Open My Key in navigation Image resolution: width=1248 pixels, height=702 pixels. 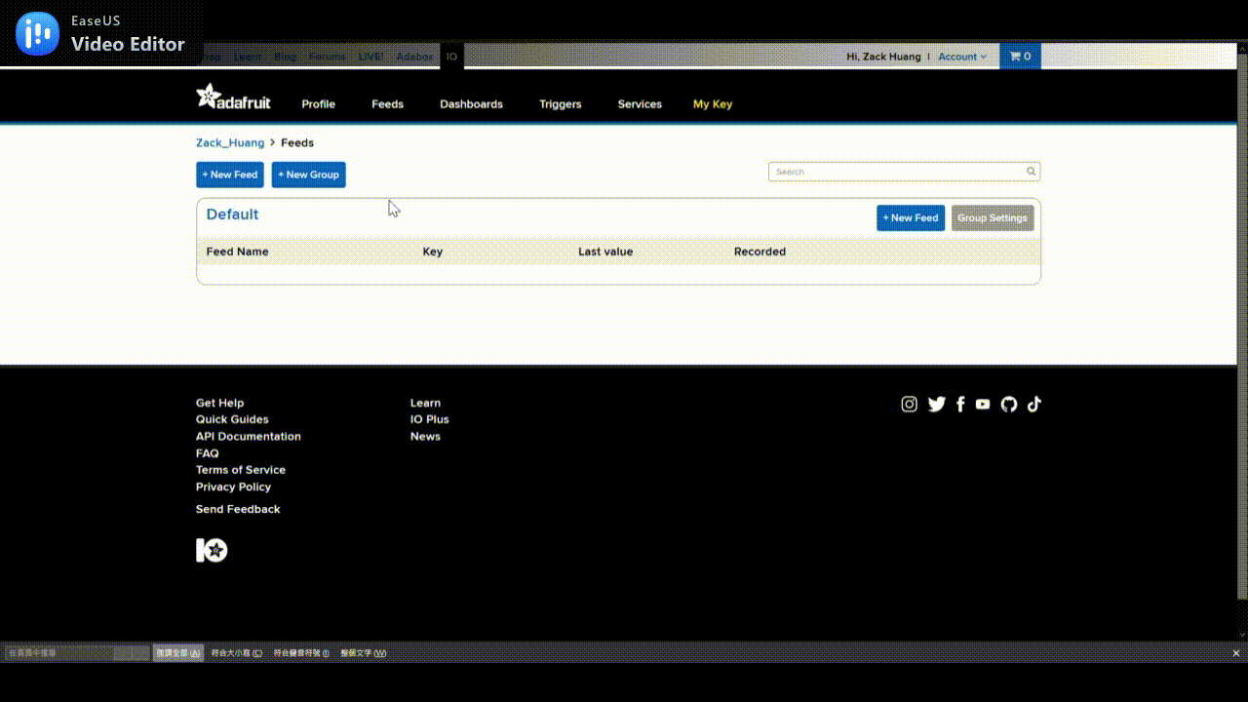pos(713,104)
